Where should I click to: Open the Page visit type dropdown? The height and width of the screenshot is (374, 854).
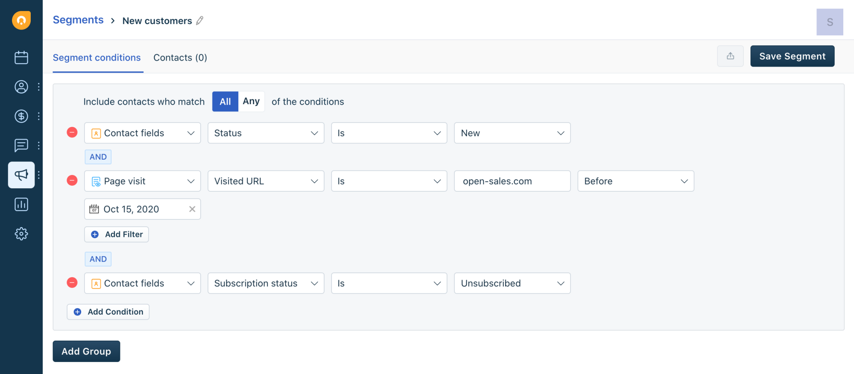(142, 181)
